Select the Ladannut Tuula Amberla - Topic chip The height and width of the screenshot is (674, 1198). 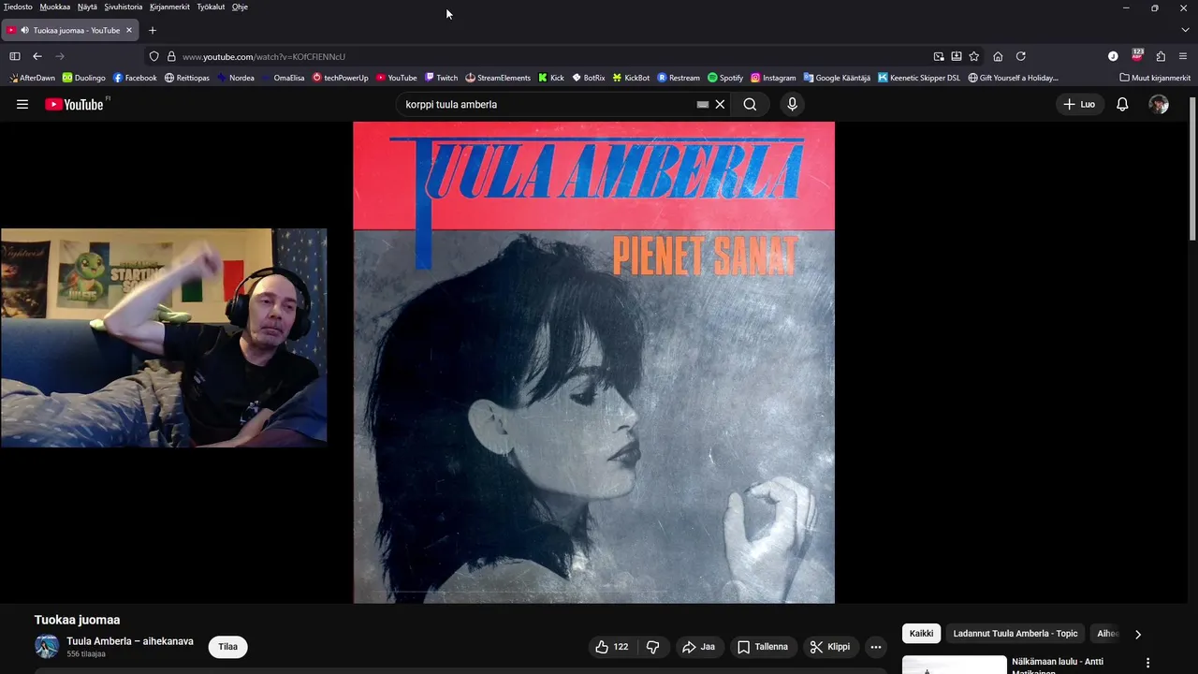[1015, 634]
